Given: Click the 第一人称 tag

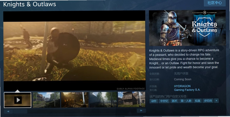Looking at the screenshot, I should tap(186, 101).
